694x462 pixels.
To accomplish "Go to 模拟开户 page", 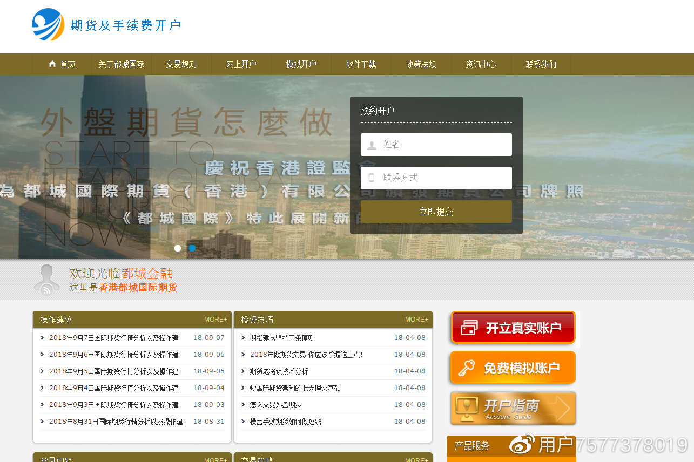I will [x=301, y=64].
